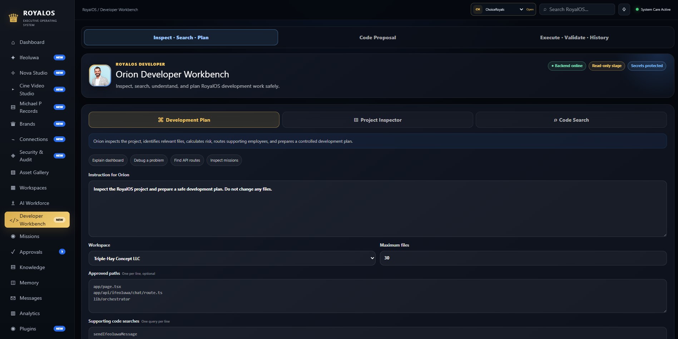Open Execute · Validate · History tab
Screen dimensions: 678x339
pos(574,37)
